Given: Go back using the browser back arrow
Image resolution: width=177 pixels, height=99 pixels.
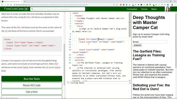Looking at the screenshot, I should (2, 5).
